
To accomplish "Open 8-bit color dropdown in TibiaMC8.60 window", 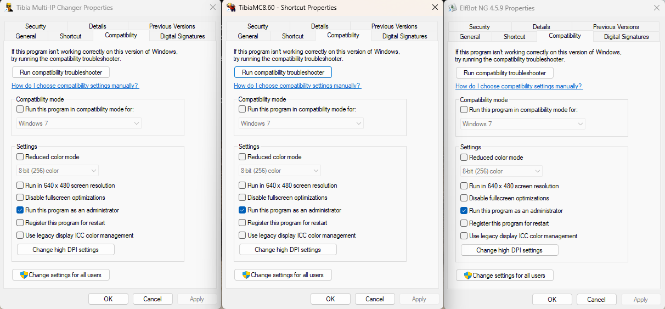I will click(280, 171).
